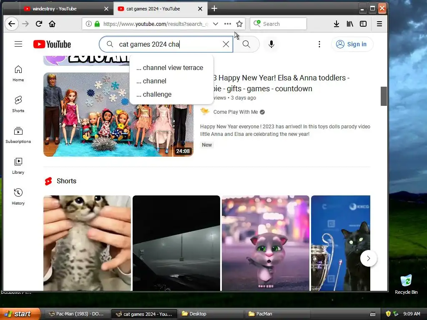Open the dark foggy road Short
The height and width of the screenshot is (320, 427).
coord(176,243)
